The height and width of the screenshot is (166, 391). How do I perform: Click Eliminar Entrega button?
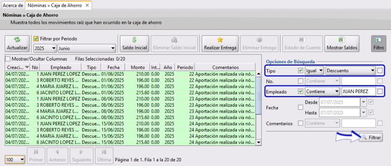tap(260, 44)
